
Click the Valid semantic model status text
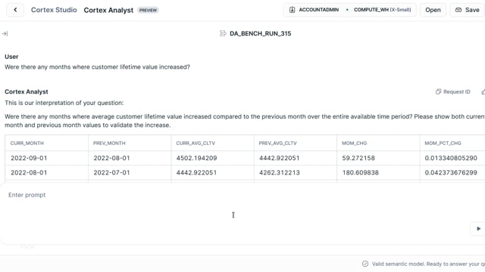(x=428, y=264)
